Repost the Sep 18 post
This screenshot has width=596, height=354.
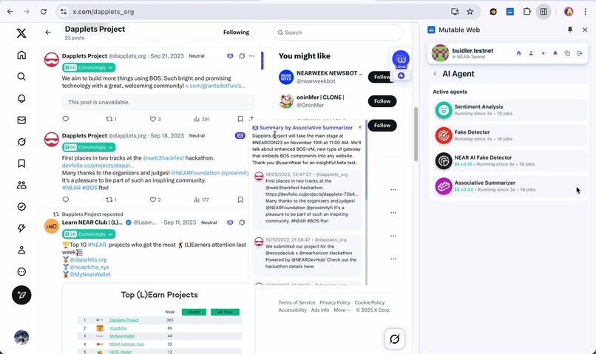[x=111, y=200]
